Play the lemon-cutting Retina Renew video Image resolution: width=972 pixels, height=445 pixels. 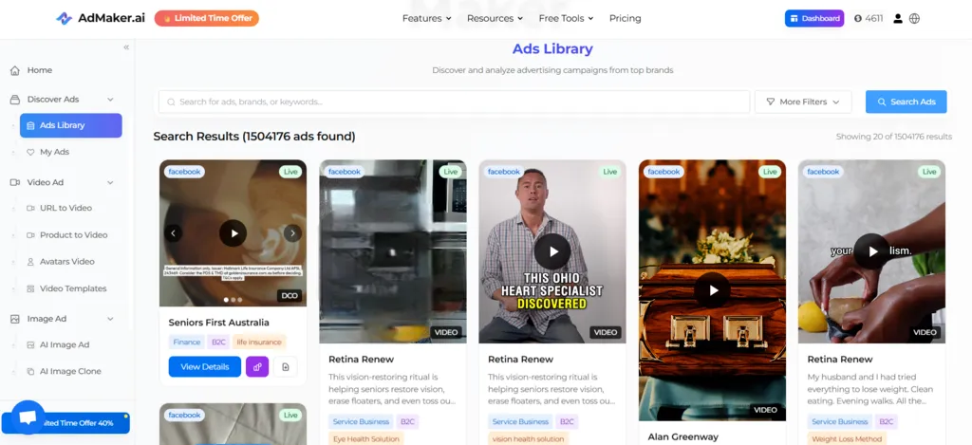click(x=872, y=251)
